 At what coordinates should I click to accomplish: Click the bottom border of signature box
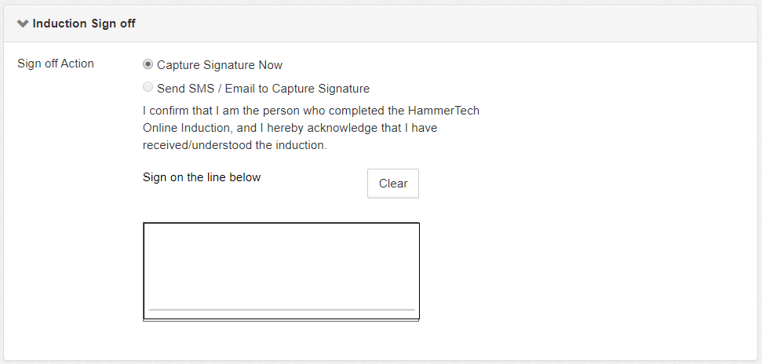(x=281, y=318)
